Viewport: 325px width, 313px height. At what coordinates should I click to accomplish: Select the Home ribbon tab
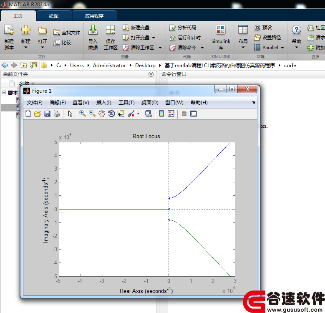coord(18,16)
